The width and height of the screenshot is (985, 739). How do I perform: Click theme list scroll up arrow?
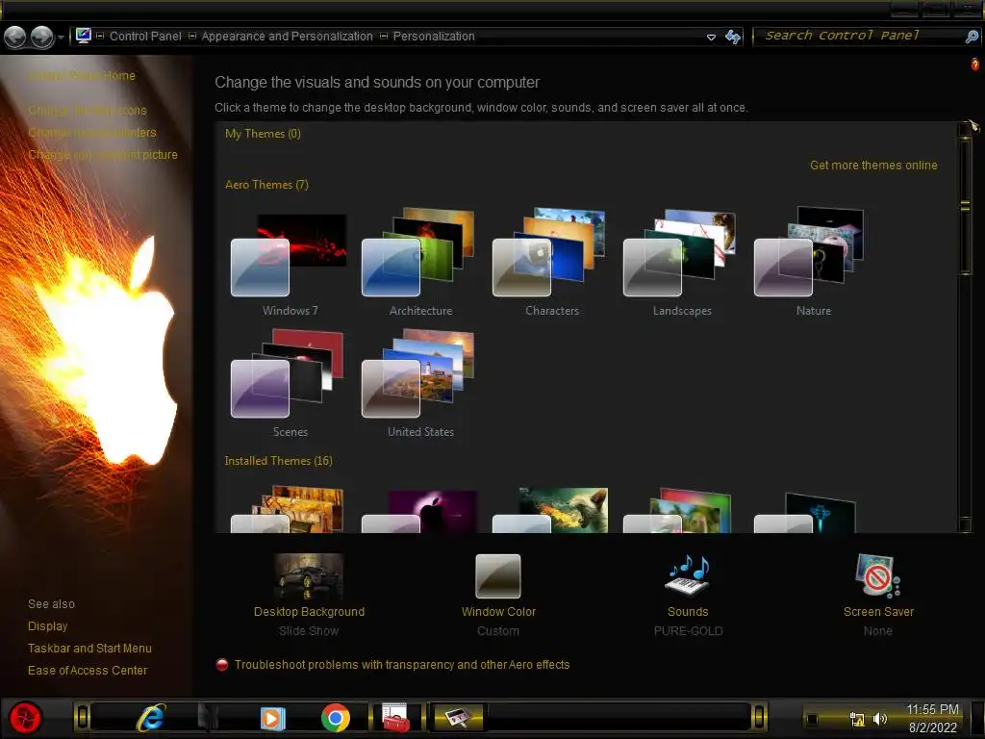965,130
